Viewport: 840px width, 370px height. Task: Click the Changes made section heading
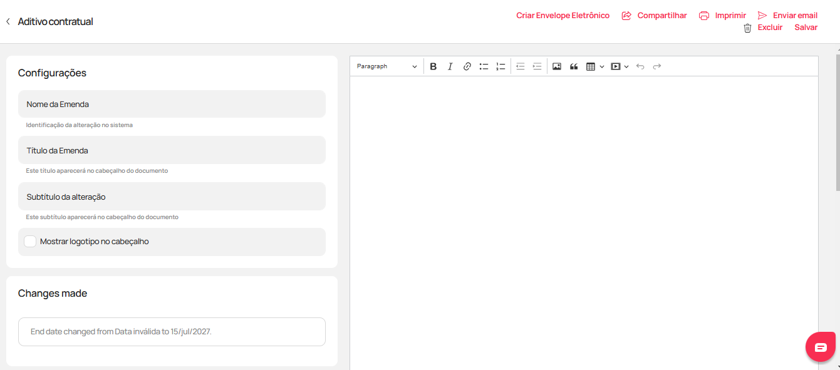(53, 293)
